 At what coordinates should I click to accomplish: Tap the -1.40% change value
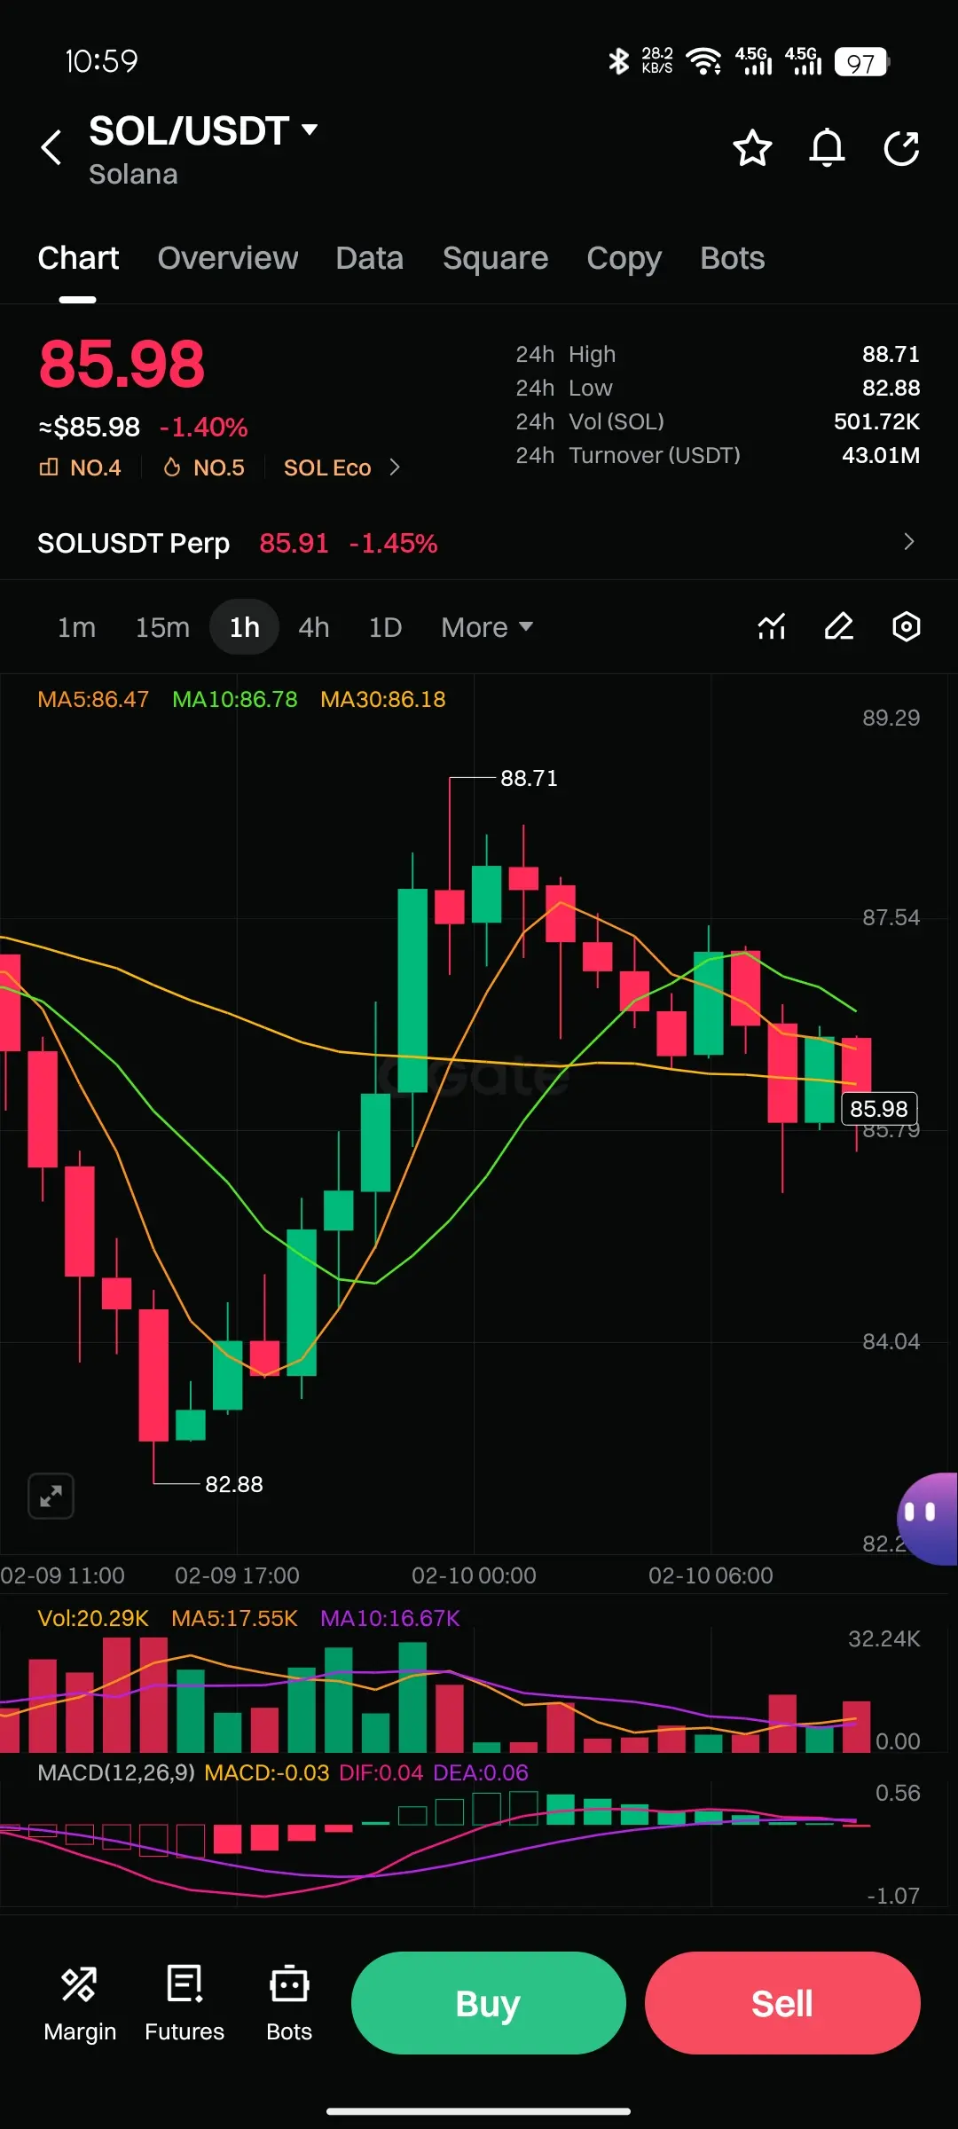pyautogui.click(x=204, y=428)
